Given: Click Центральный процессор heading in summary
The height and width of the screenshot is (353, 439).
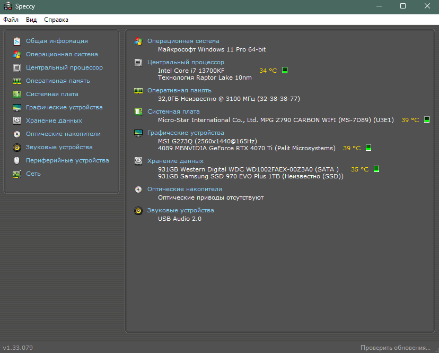Looking at the screenshot, I should (186, 62).
